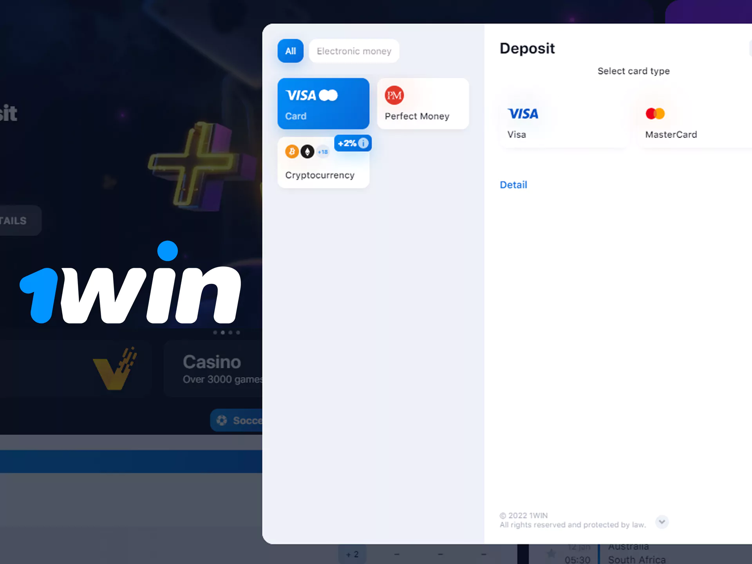Open the Detail link for card deposit

click(x=513, y=184)
